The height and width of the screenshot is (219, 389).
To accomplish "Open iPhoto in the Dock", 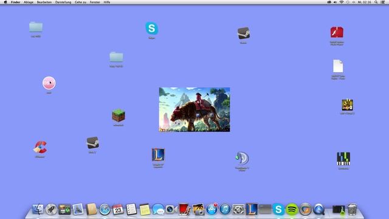I will click(x=198, y=209).
